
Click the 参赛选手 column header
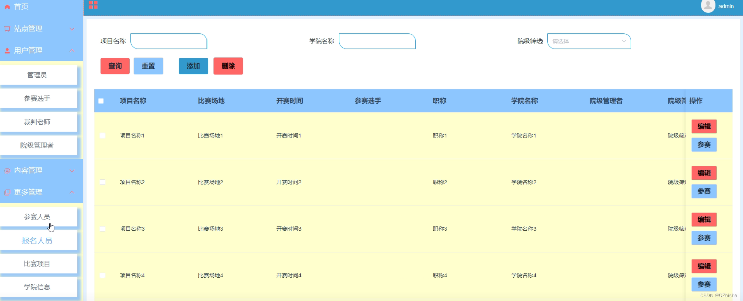point(368,101)
